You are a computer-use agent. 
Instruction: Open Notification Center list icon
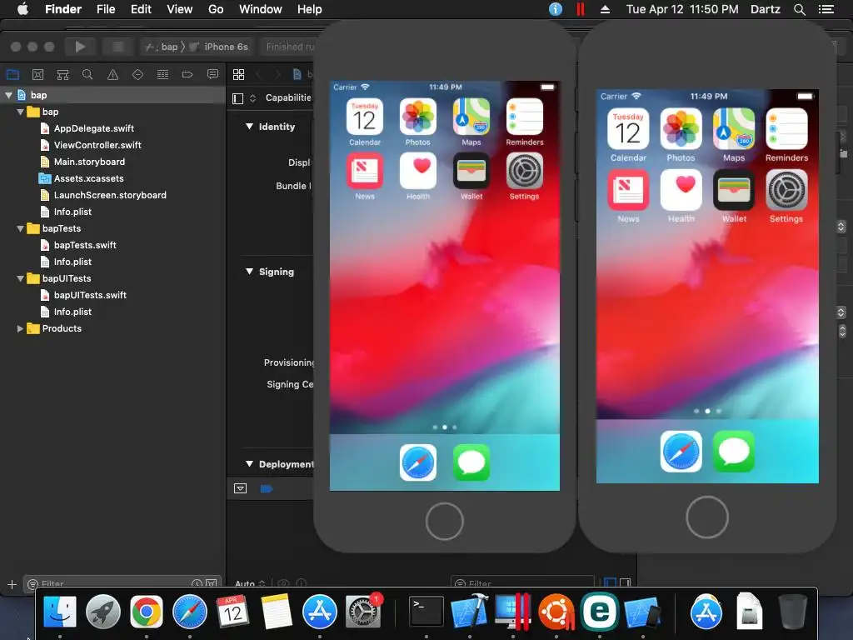(826, 9)
